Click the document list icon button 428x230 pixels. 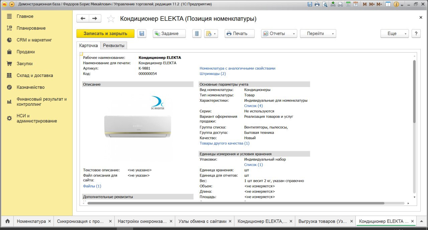click(x=197, y=33)
